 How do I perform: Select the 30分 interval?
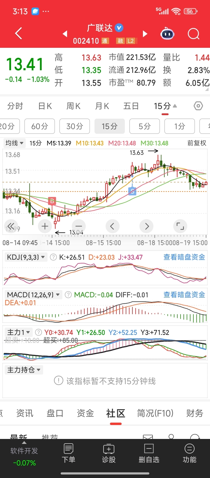click(75, 126)
